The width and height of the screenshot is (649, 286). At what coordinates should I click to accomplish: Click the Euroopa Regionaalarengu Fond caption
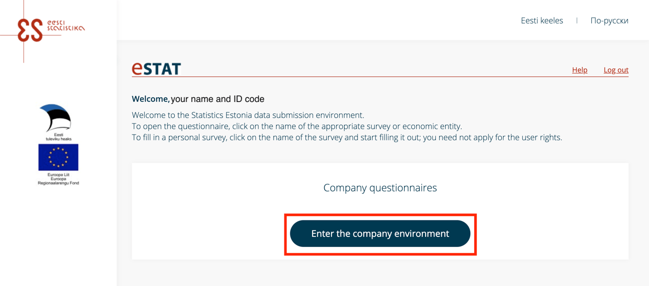click(x=58, y=179)
